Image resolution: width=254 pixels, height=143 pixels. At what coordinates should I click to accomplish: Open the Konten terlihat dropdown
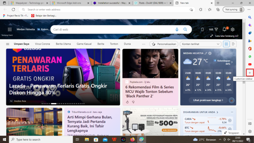200,44
